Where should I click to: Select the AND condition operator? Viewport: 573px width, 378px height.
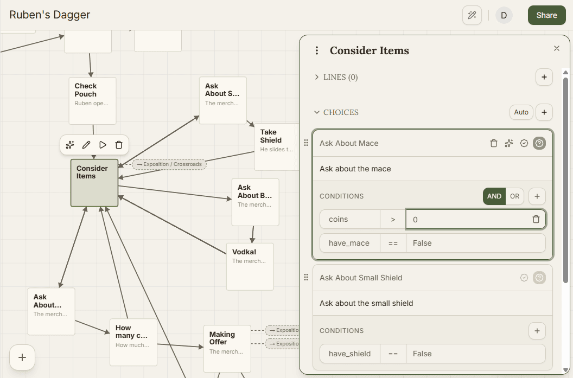click(x=494, y=196)
